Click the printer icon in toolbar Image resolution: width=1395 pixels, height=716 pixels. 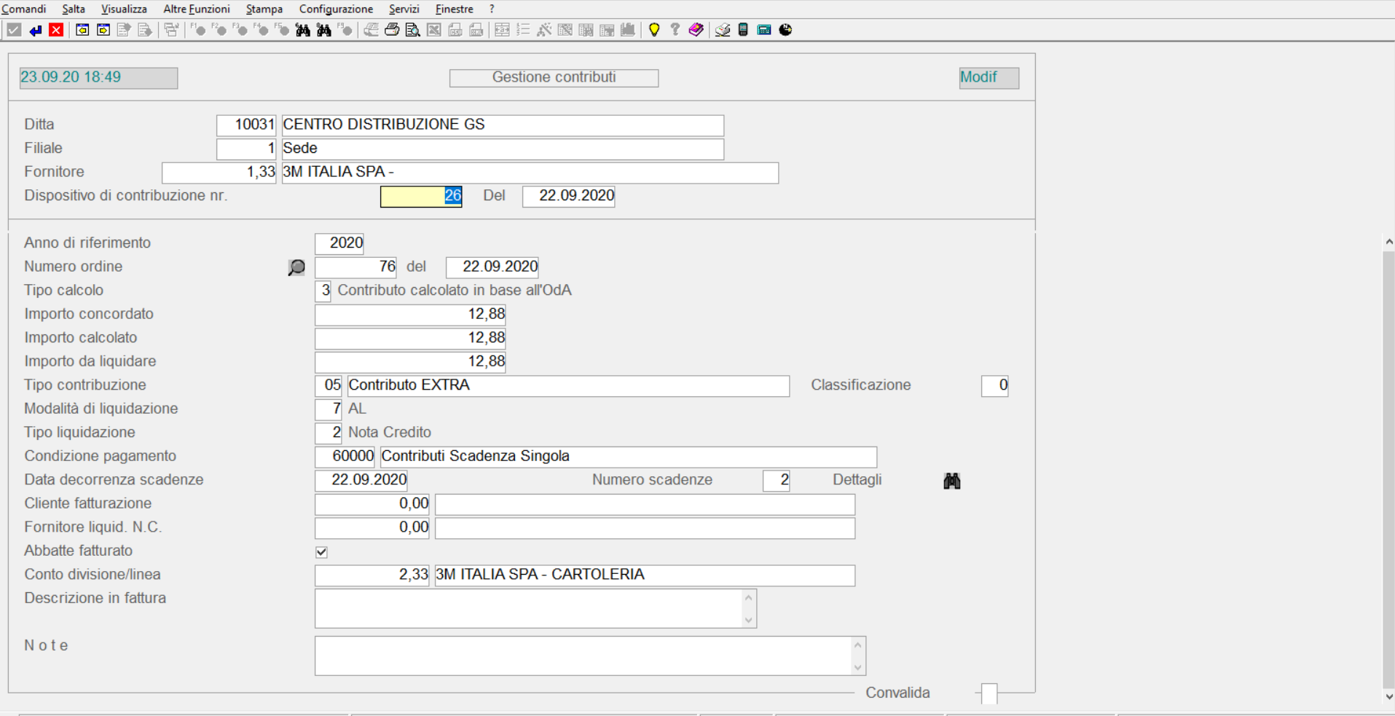(392, 30)
